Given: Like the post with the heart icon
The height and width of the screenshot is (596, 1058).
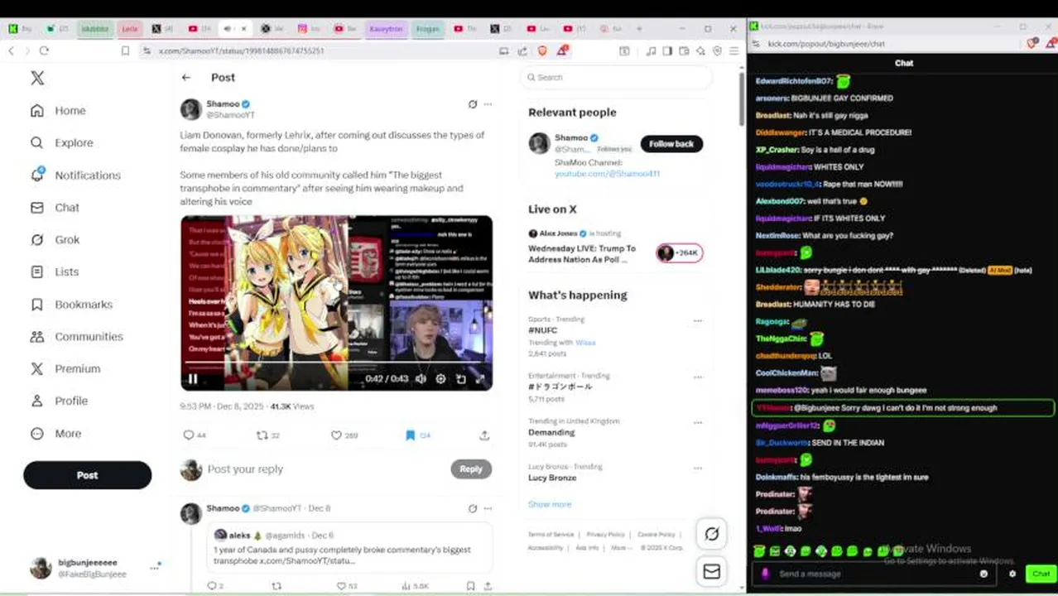Looking at the screenshot, I should [x=336, y=435].
